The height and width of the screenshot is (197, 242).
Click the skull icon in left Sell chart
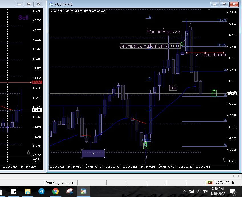tap(29, 152)
